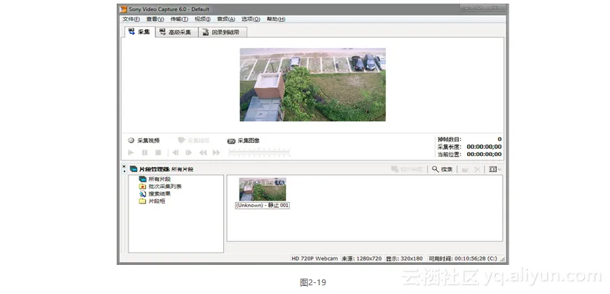This screenshot has width=610, height=294.
Task: Start recording with 采集视频 button
Action: [x=144, y=140]
